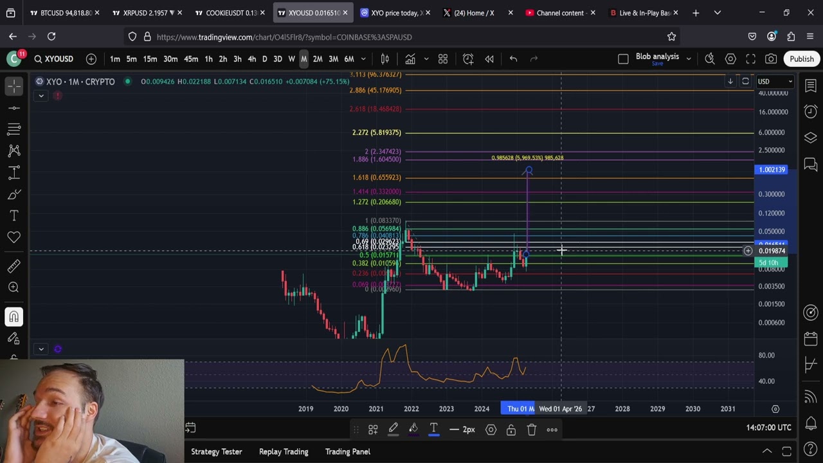823x463 pixels.
Task: Collapse the chart legend chevron
Action: pos(41,96)
